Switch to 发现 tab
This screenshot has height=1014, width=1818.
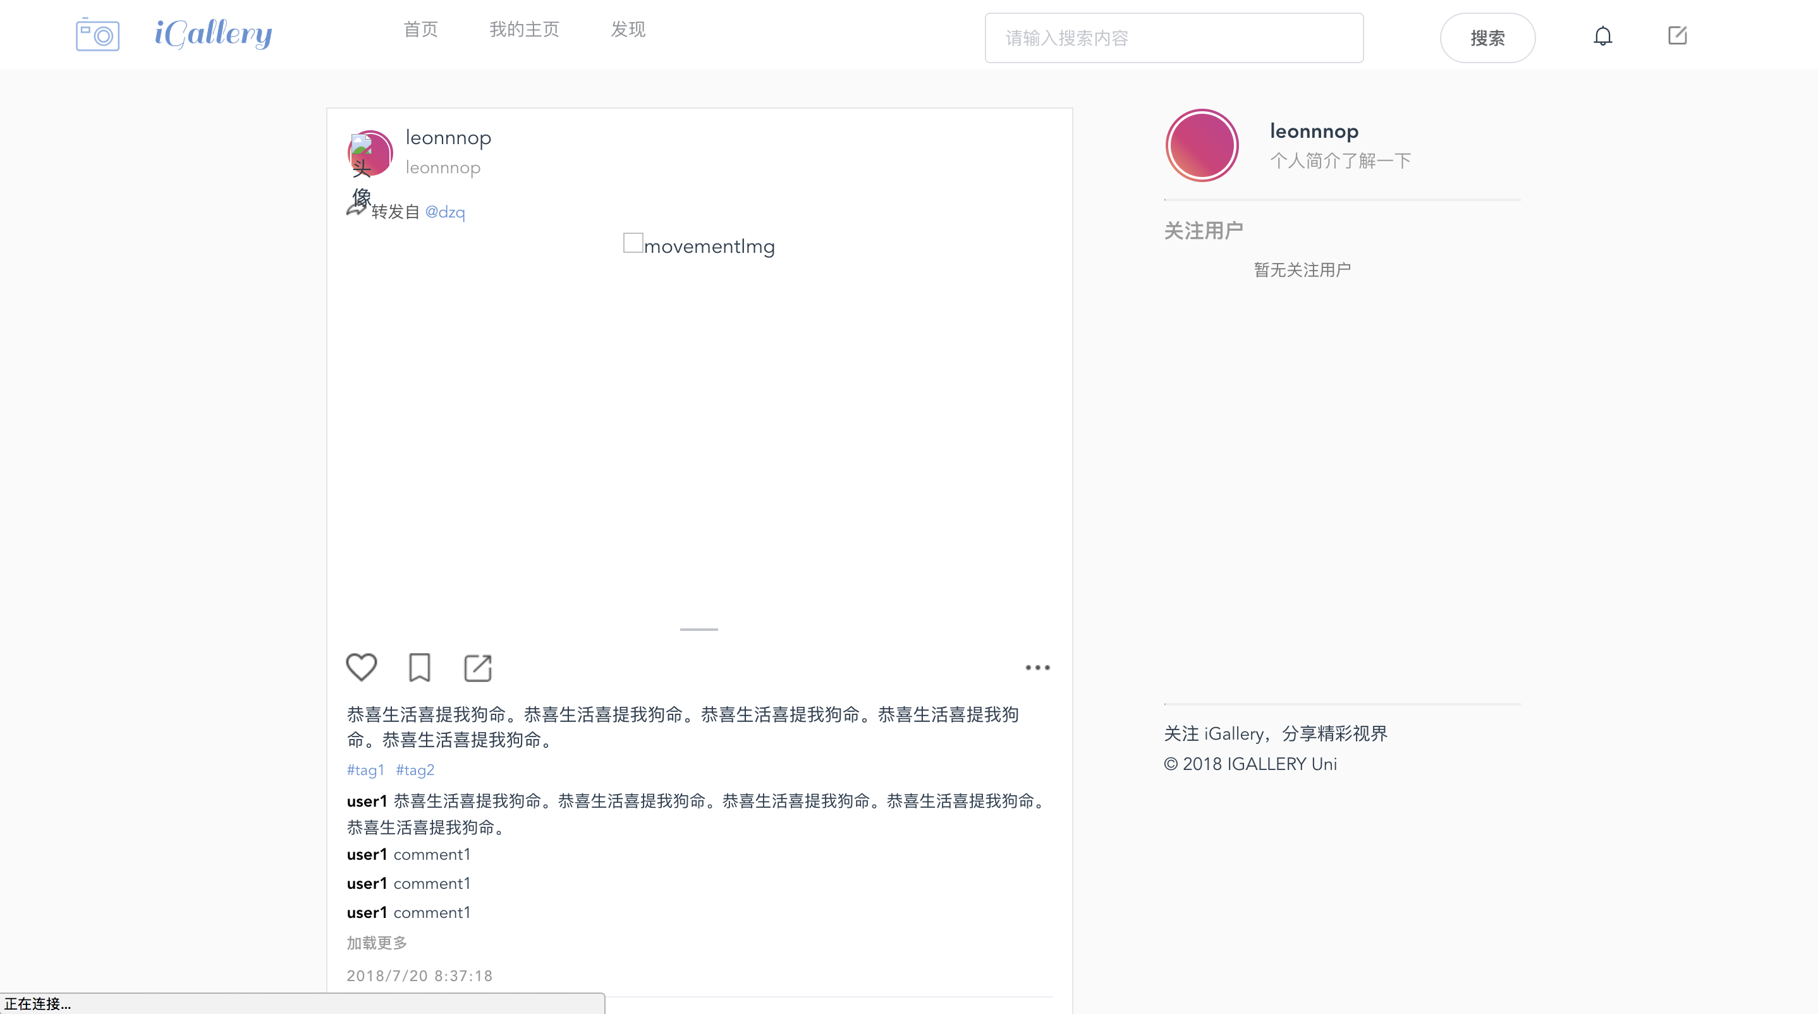[x=628, y=30]
